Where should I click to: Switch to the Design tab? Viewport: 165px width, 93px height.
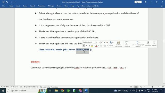pyautogui.click(x=25, y=6)
